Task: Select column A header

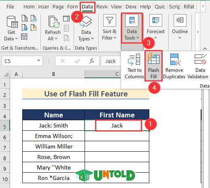Action: click(x=16, y=74)
